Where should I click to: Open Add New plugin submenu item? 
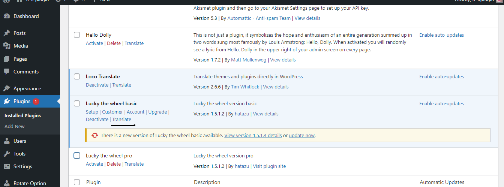15,126
